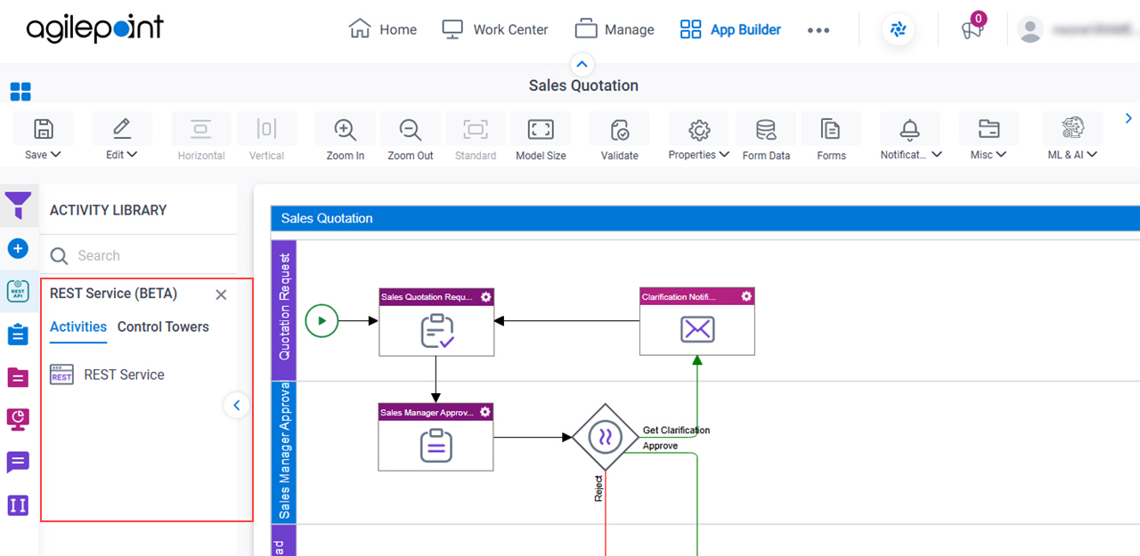This screenshot has width=1140, height=556.
Task: Click gear on Clarification Notification activity
Action: (x=746, y=296)
